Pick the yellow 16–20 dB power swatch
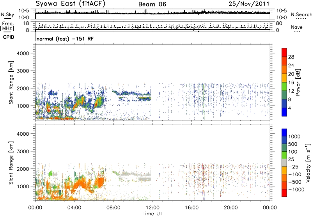Screen dimensions: 312x216 coord(284,78)
